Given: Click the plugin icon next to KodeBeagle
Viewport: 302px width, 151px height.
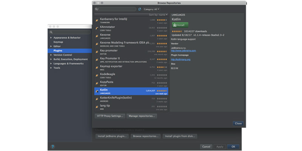Looking at the screenshot, I should pos(97,75).
